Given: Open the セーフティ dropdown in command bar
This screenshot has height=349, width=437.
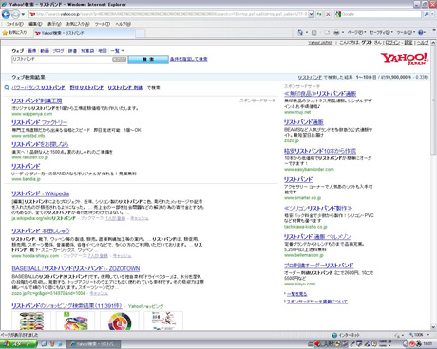Looking at the screenshot, I should point(381,33).
